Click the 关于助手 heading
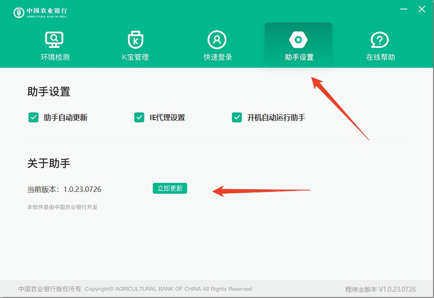This screenshot has height=298, width=434. tap(49, 163)
